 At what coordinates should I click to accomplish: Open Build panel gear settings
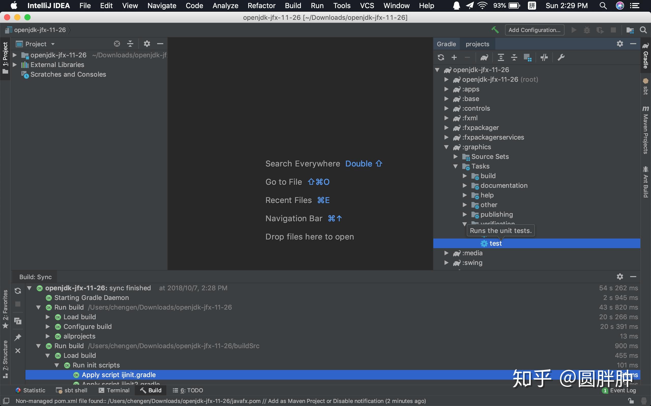coord(620,277)
